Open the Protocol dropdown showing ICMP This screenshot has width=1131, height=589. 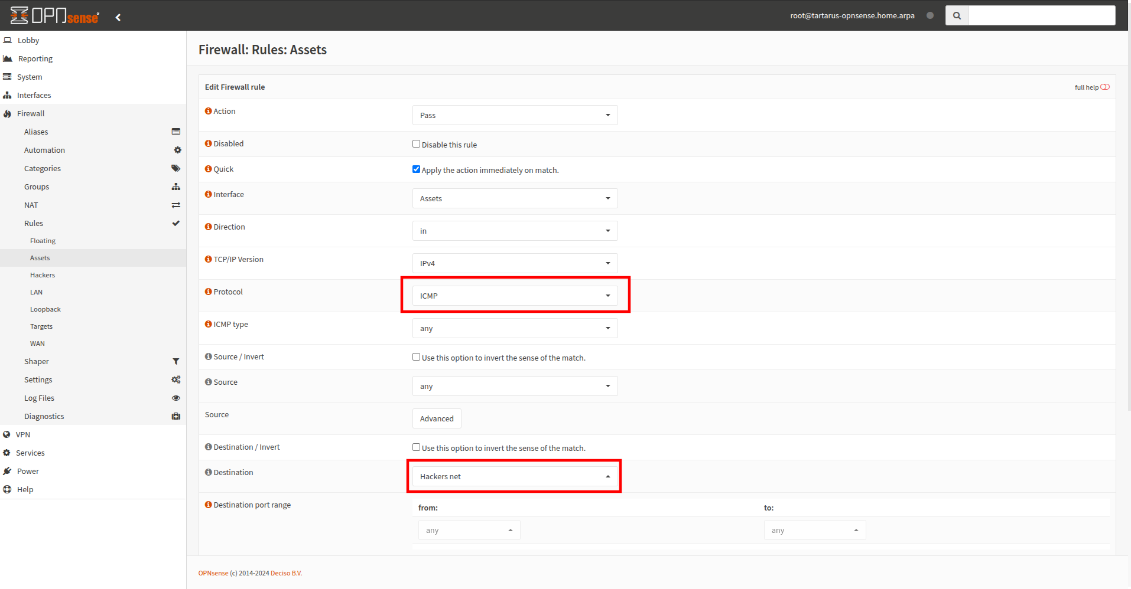point(515,296)
